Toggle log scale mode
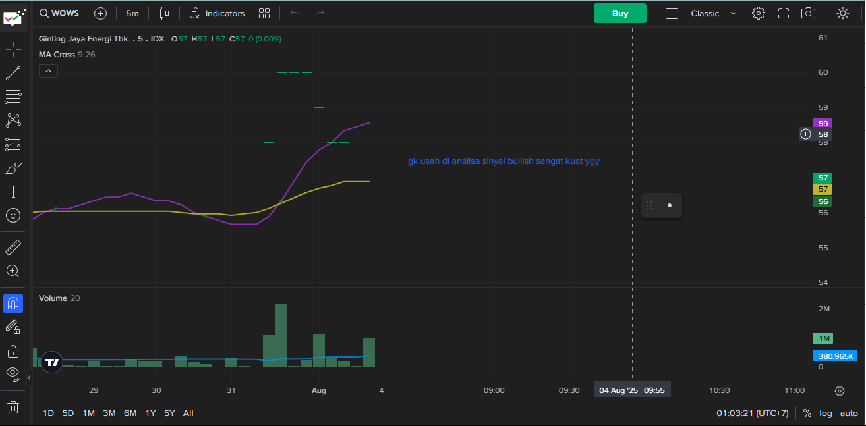The width and height of the screenshot is (866, 426). 826,413
